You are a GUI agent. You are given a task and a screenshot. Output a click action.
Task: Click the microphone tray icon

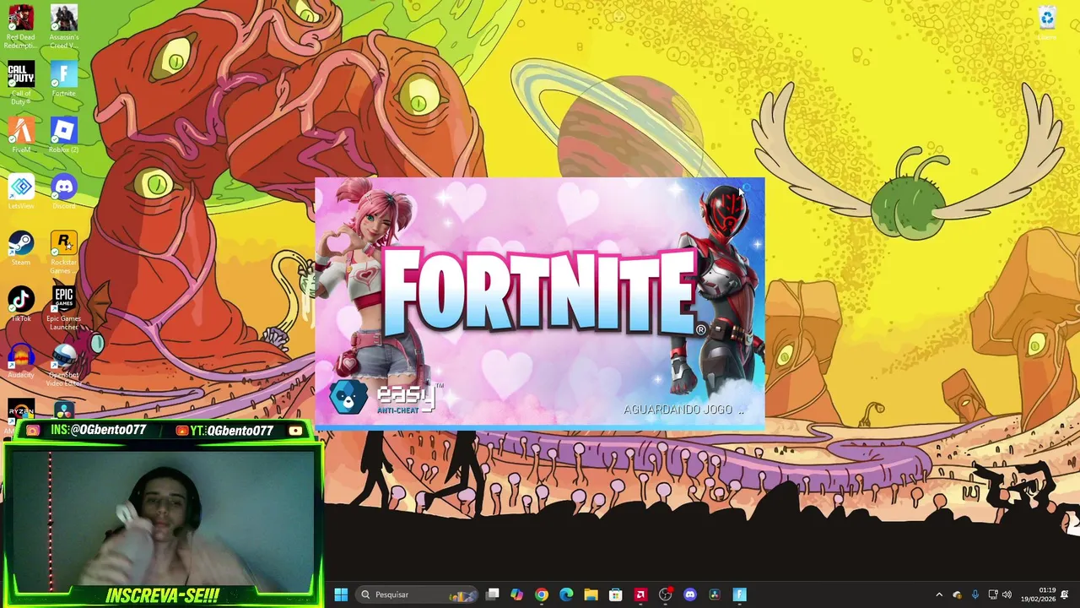pyautogui.click(x=975, y=594)
